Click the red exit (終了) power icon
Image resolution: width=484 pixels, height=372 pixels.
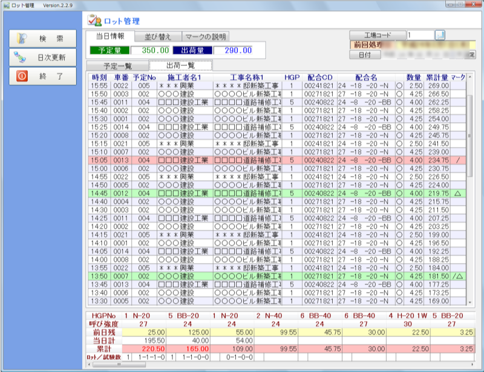[x=21, y=76]
